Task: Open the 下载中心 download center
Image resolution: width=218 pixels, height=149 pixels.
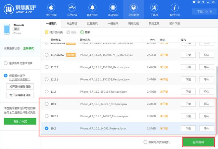Action: (204, 12)
